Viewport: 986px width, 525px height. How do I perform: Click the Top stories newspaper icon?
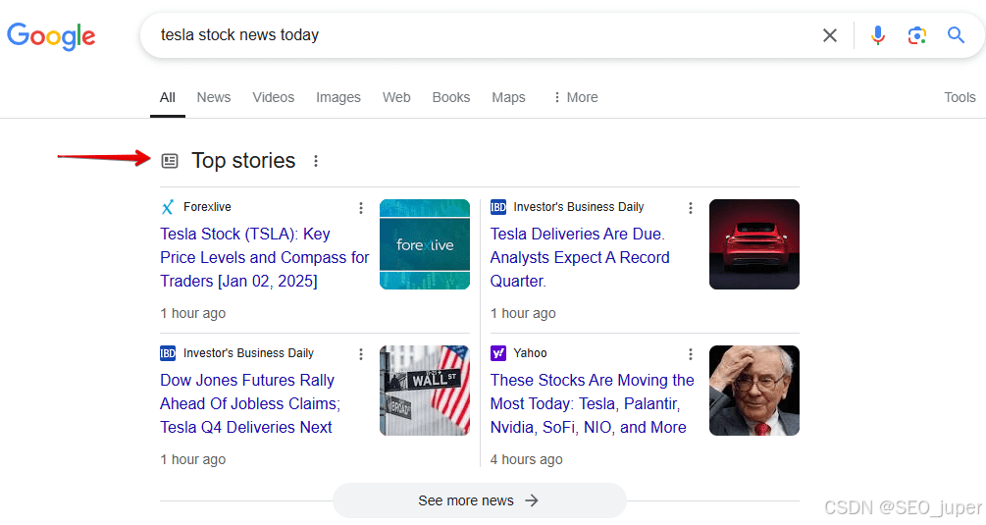170,161
